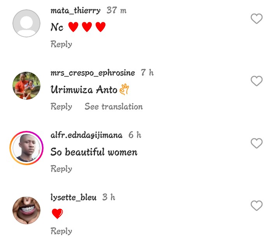
Task: Go to lysette_bleu's profile via username
Action: click(73, 197)
